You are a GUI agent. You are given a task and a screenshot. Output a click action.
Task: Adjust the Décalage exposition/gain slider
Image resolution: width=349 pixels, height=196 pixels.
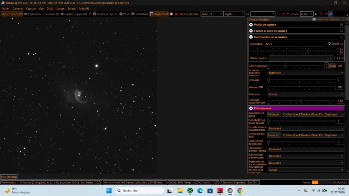301,101
